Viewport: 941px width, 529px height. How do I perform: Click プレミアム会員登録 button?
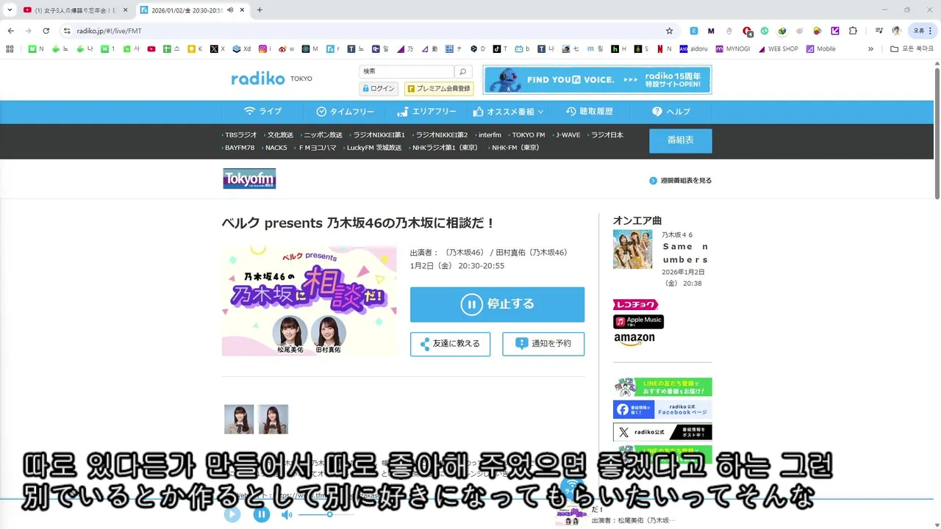(x=439, y=88)
